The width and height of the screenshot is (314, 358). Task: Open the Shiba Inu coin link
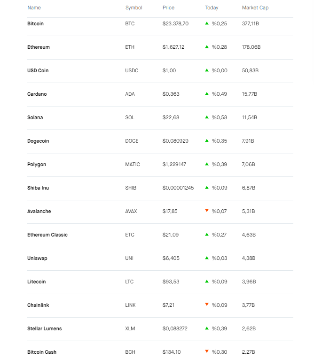(38, 188)
